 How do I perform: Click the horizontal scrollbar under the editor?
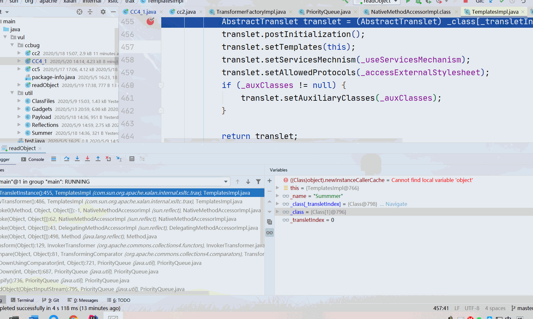pyautogui.click(x=283, y=140)
